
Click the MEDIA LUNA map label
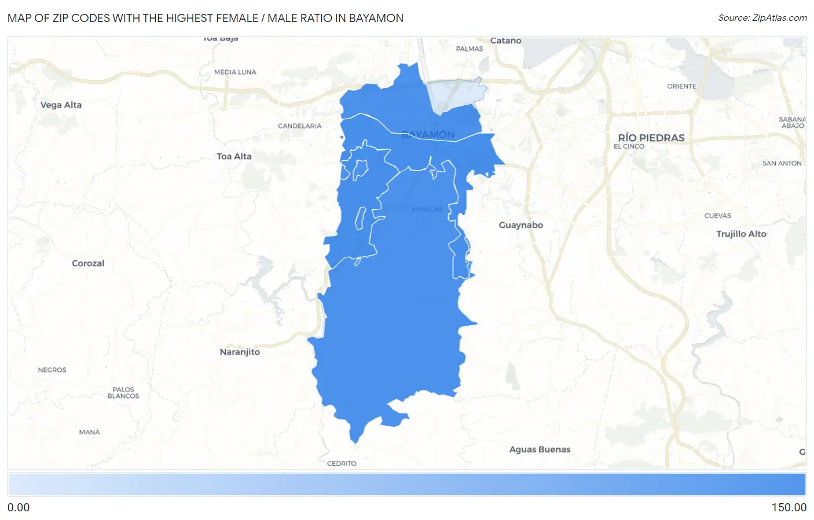235,72
